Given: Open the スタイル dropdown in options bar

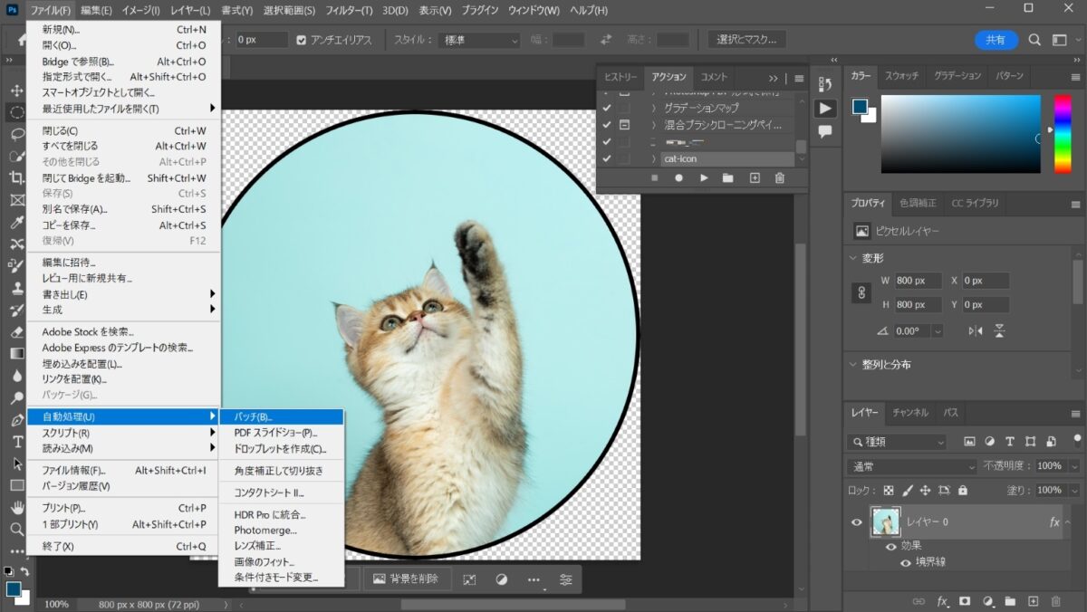Looking at the screenshot, I should point(478,39).
